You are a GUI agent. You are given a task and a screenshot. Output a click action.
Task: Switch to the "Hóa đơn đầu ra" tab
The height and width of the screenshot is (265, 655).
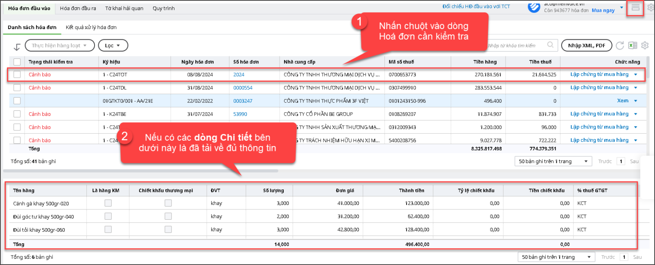tap(78, 8)
